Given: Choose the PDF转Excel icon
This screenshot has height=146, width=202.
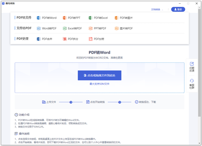Looking at the screenshot, I should tap(91, 18).
